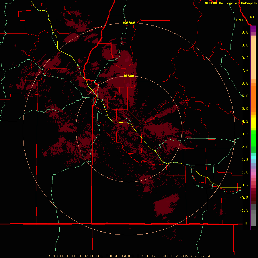
Task: Click the 50 NMI range ring label
Action: coord(129,76)
